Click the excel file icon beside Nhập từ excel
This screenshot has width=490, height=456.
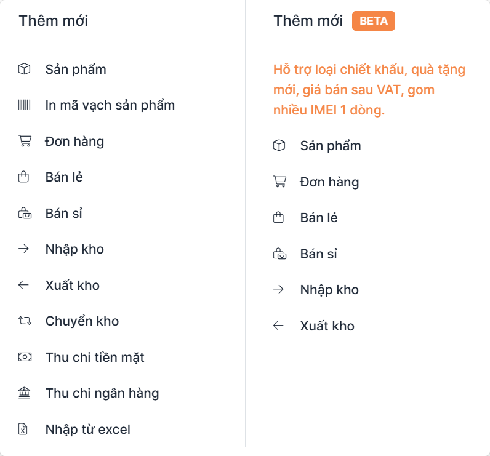pos(24,429)
